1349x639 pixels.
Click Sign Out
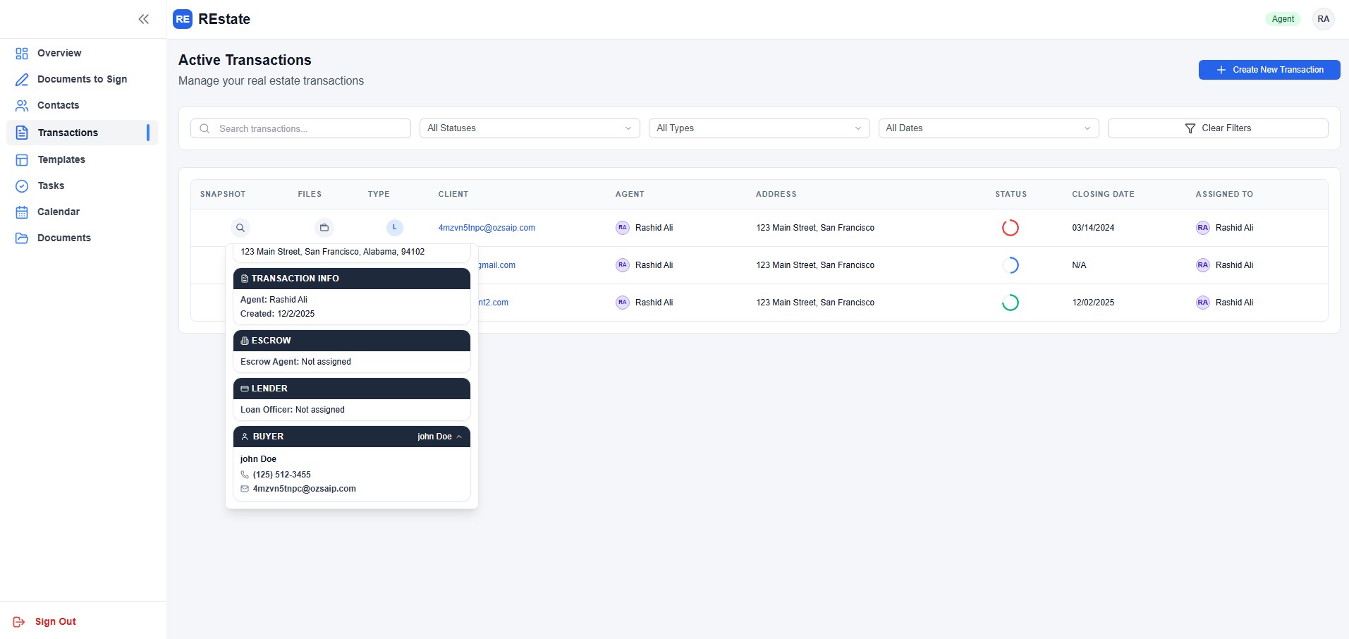coord(45,622)
